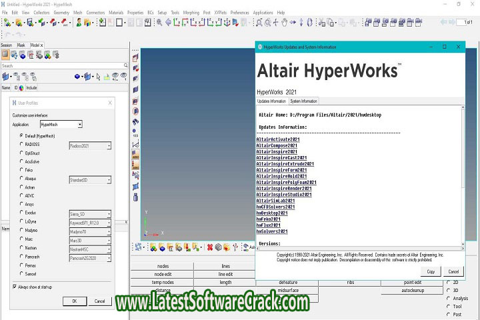480x320 pixels.
Task: Select the Nastran radio button
Action: pyautogui.click(x=21, y=247)
